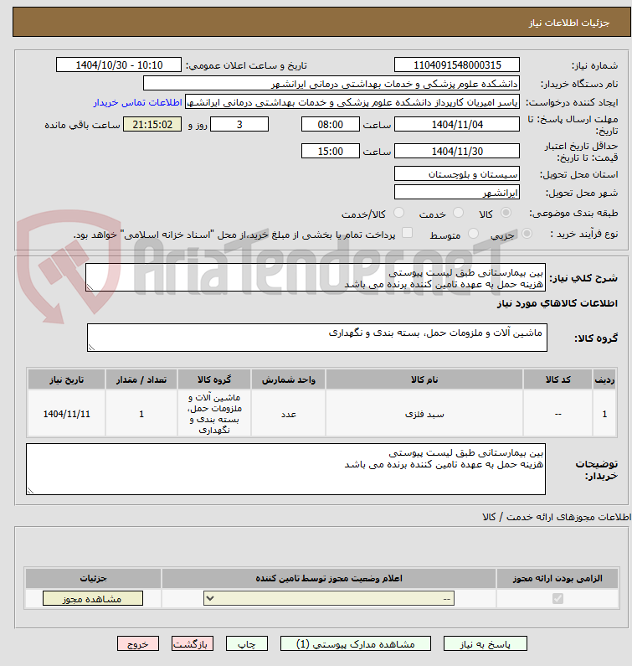Toggle the اسناد خزانه اسلامی payment checkbox
Viewport: 632px width, 666px height.
coord(407,233)
